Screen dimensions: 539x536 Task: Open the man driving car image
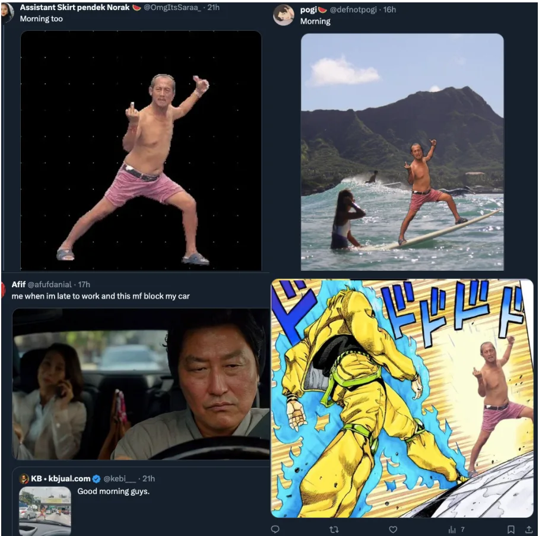click(141, 384)
